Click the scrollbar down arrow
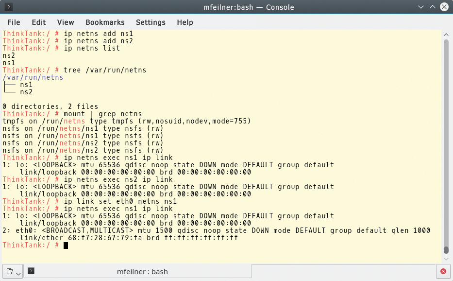453x281 pixels. (x=445, y=259)
